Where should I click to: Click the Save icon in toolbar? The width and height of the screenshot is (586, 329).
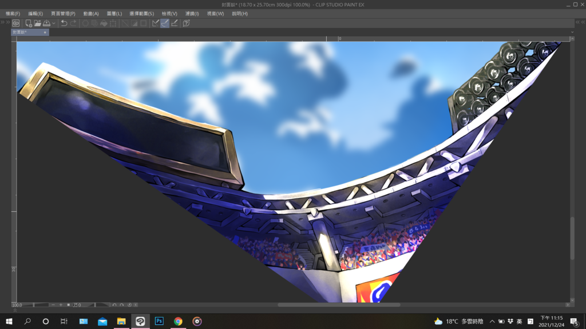pos(47,23)
